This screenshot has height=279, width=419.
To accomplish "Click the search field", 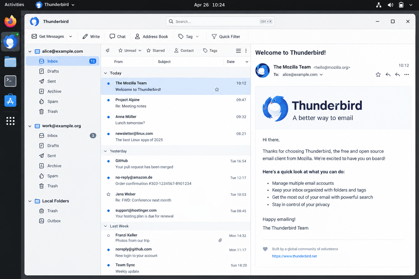I will point(220,21).
